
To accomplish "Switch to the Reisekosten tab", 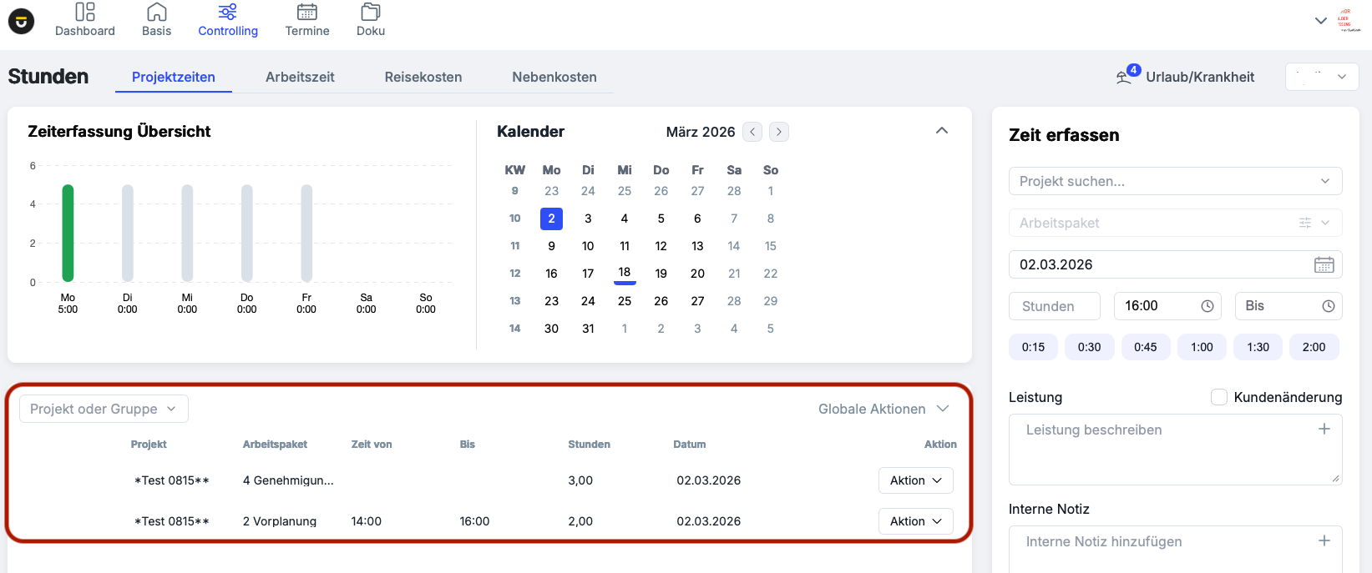I will click(423, 77).
